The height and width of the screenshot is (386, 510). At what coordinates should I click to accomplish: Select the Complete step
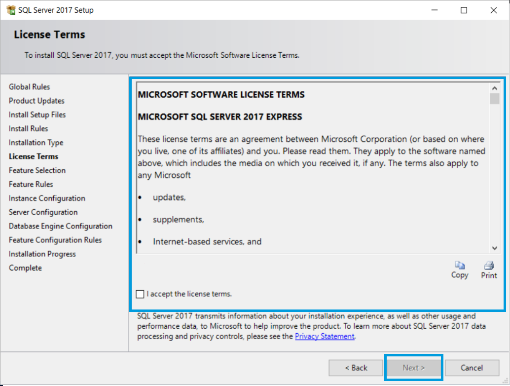(x=25, y=268)
